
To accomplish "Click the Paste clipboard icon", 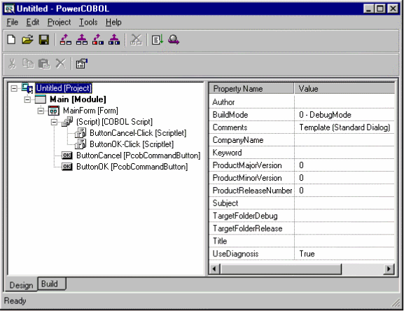I will click(44, 64).
